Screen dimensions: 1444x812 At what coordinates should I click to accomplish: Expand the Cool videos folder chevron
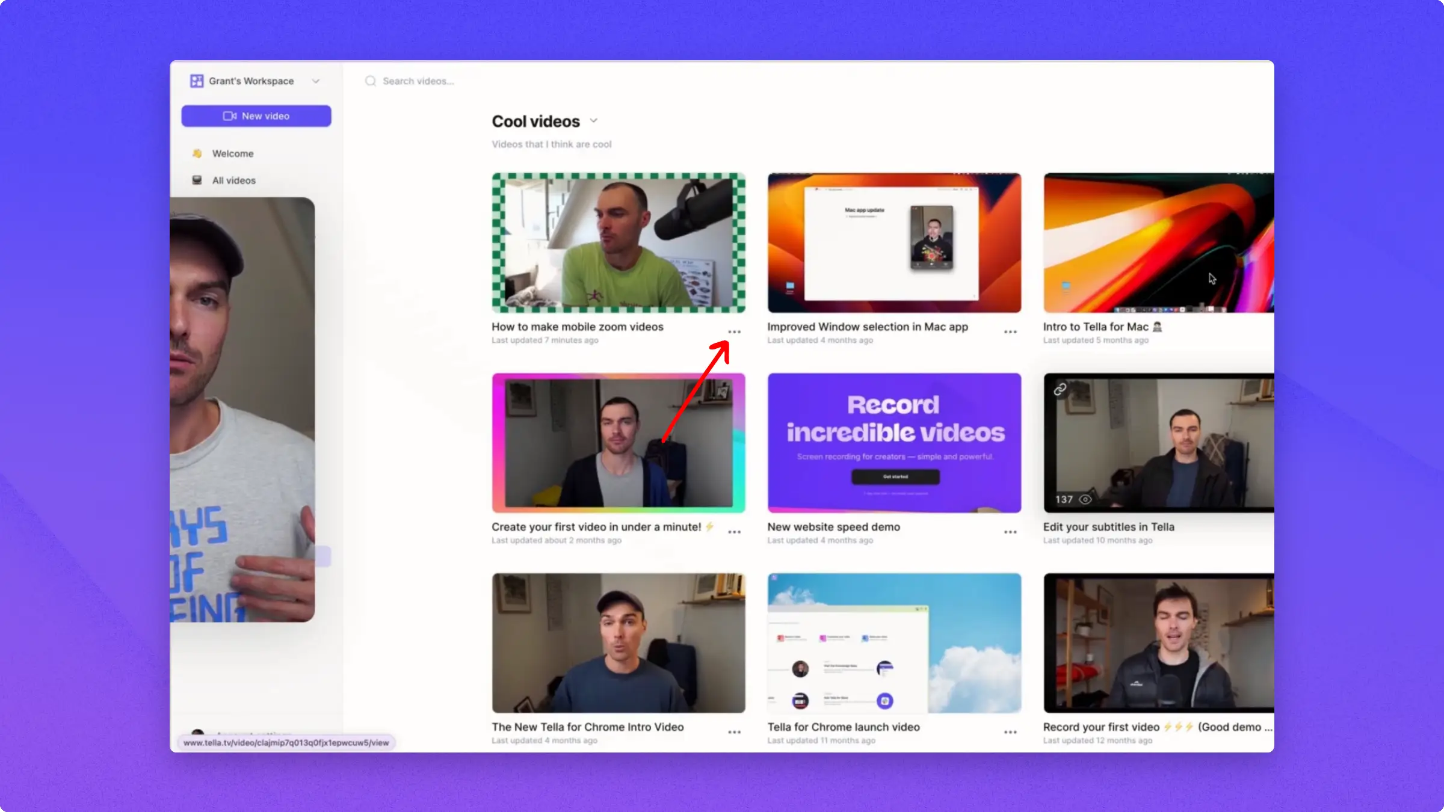[x=594, y=121]
